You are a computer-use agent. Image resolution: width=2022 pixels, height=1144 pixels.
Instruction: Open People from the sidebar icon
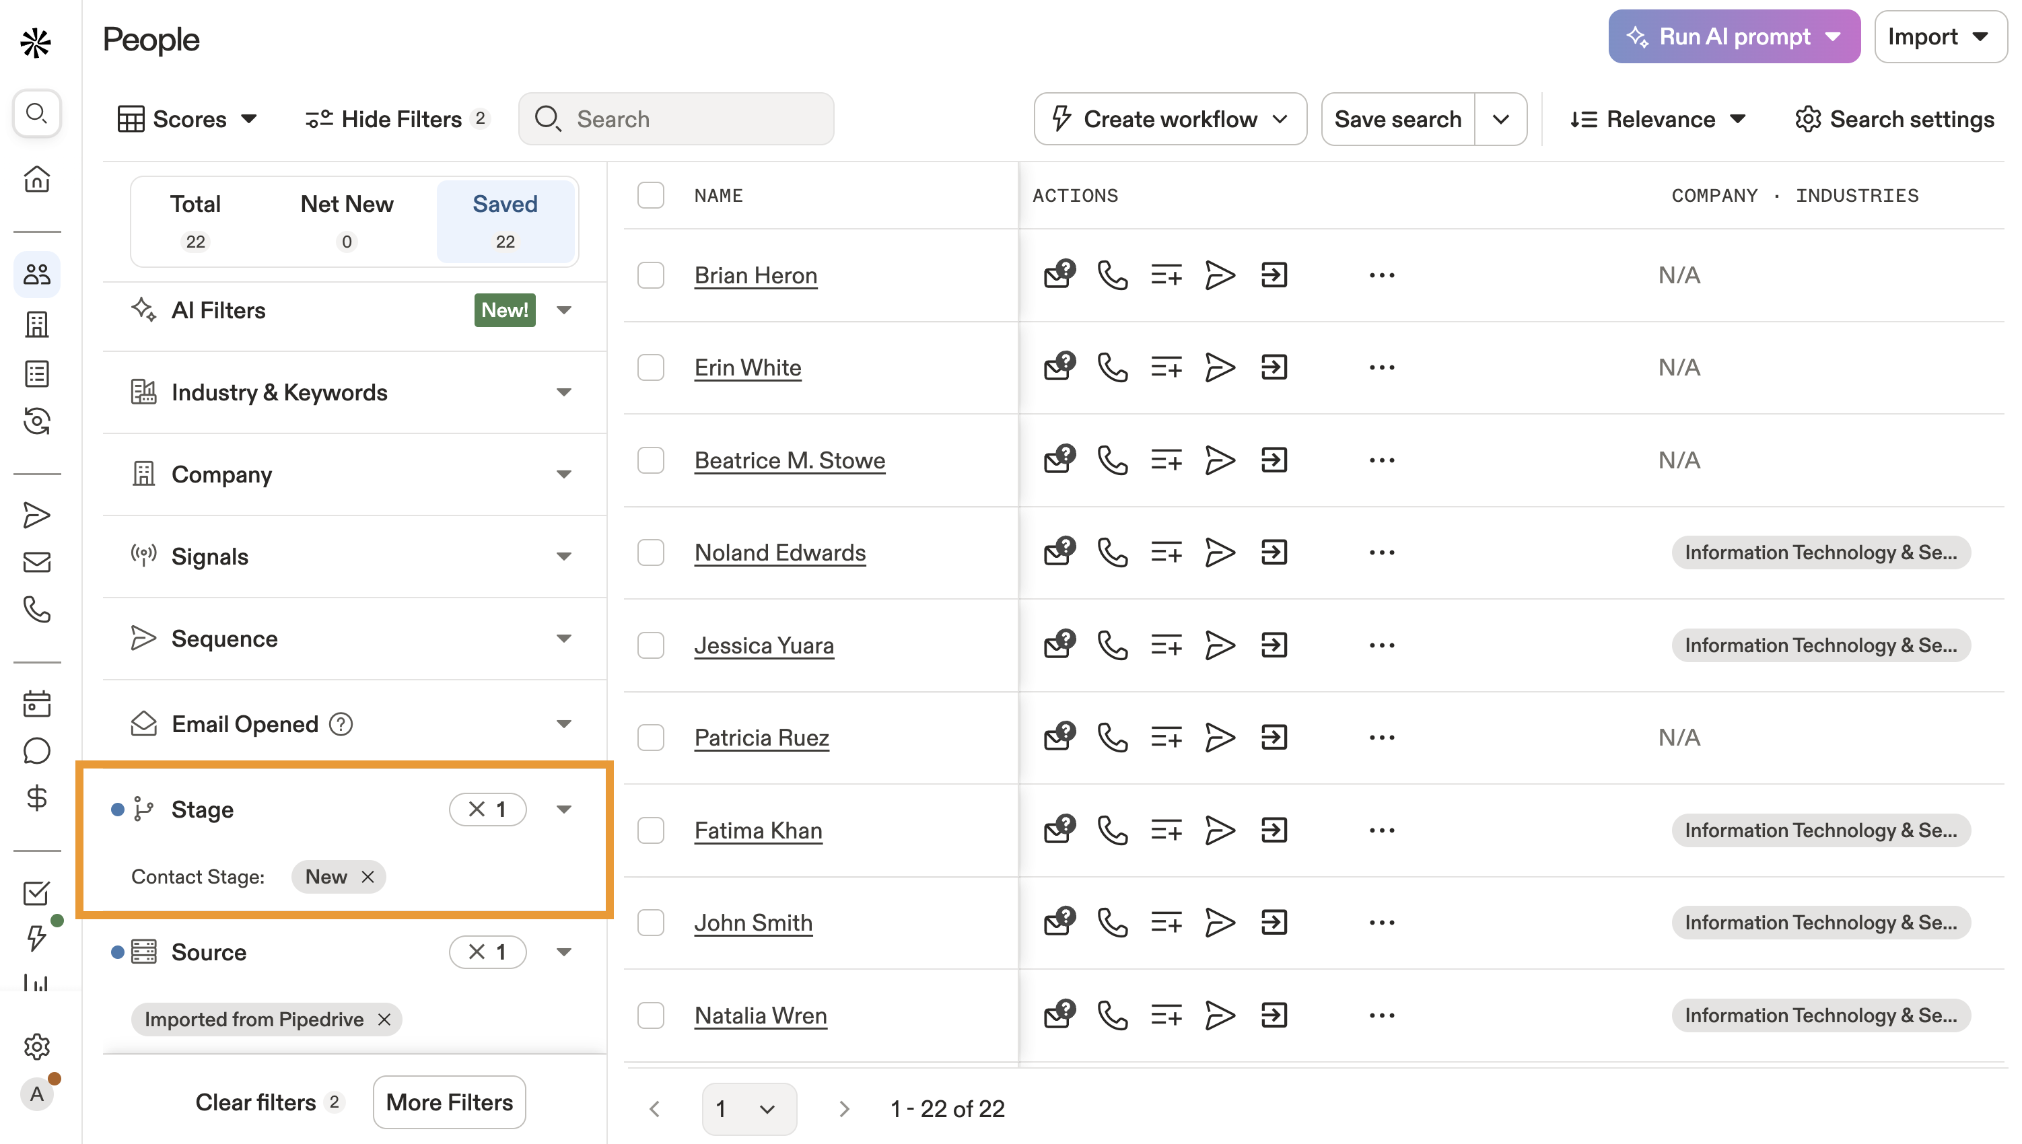point(37,274)
